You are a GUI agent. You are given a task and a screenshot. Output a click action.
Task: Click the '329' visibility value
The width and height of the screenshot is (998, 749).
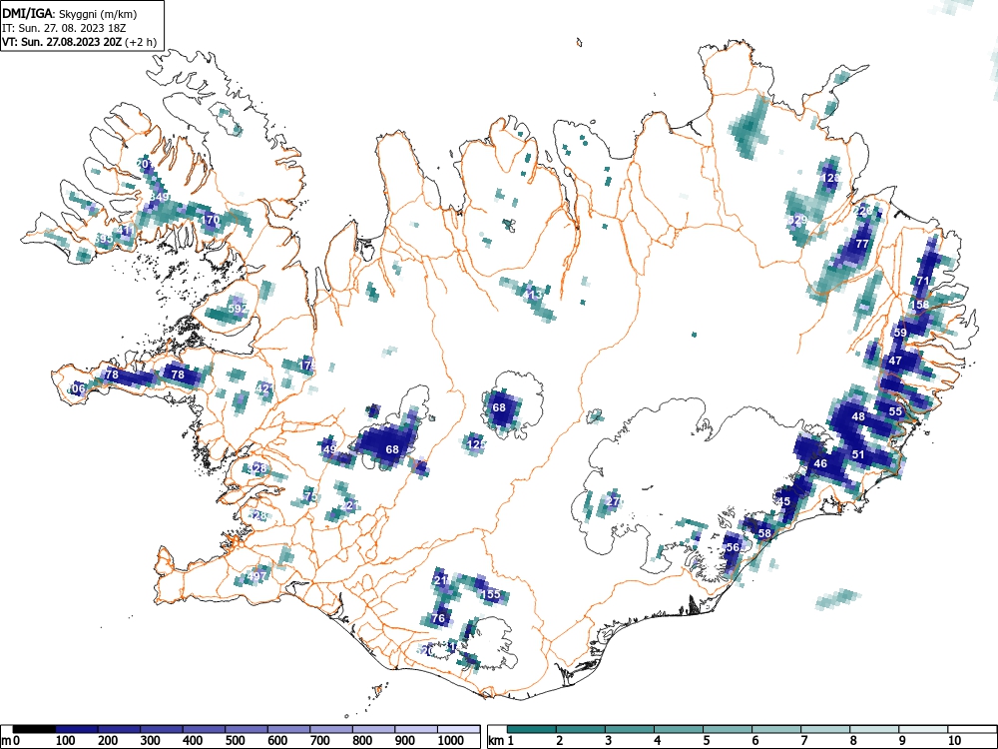pos(797,220)
